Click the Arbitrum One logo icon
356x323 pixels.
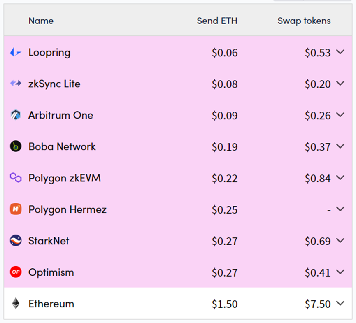pos(15,115)
